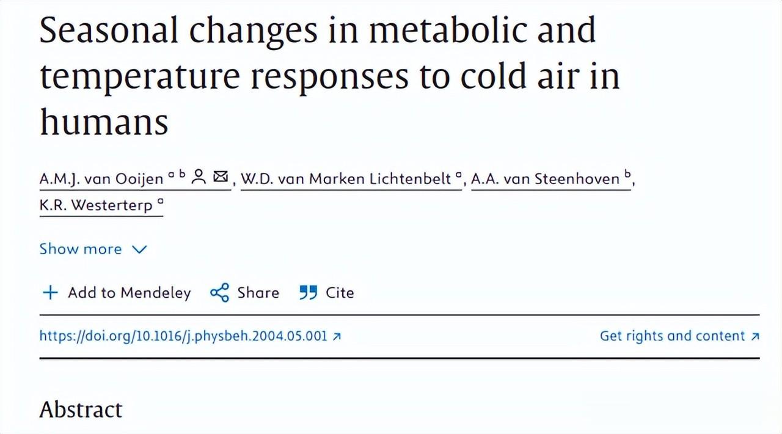The width and height of the screenshot is (782, 434).
Task: Click the Cite button label
Action: [340, 293]
